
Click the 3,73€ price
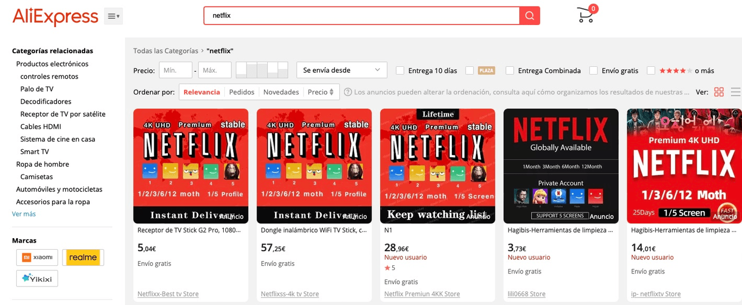point(517,248)
